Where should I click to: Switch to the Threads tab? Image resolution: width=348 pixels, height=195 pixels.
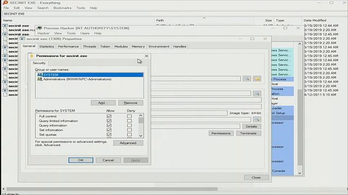(x=89, y=47)
